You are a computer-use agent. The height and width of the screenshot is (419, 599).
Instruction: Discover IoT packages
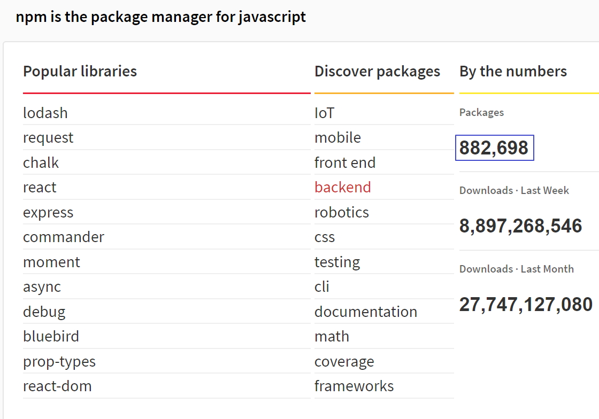325,113
